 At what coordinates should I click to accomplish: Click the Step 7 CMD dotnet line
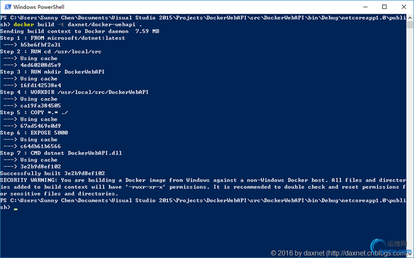(x=61, y=153)
